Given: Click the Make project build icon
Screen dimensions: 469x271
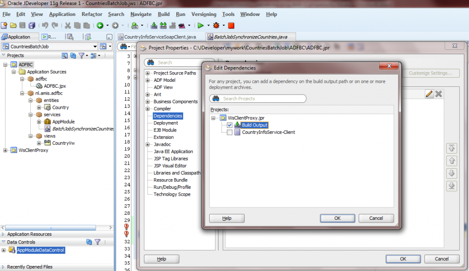Looking at the screenshot, I should (154, 26).
